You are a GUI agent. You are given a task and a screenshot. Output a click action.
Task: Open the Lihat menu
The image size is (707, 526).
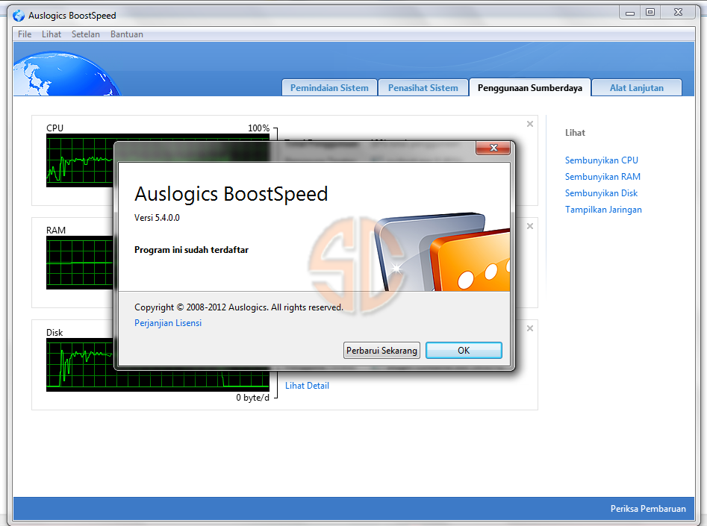(x=52, y=34)
